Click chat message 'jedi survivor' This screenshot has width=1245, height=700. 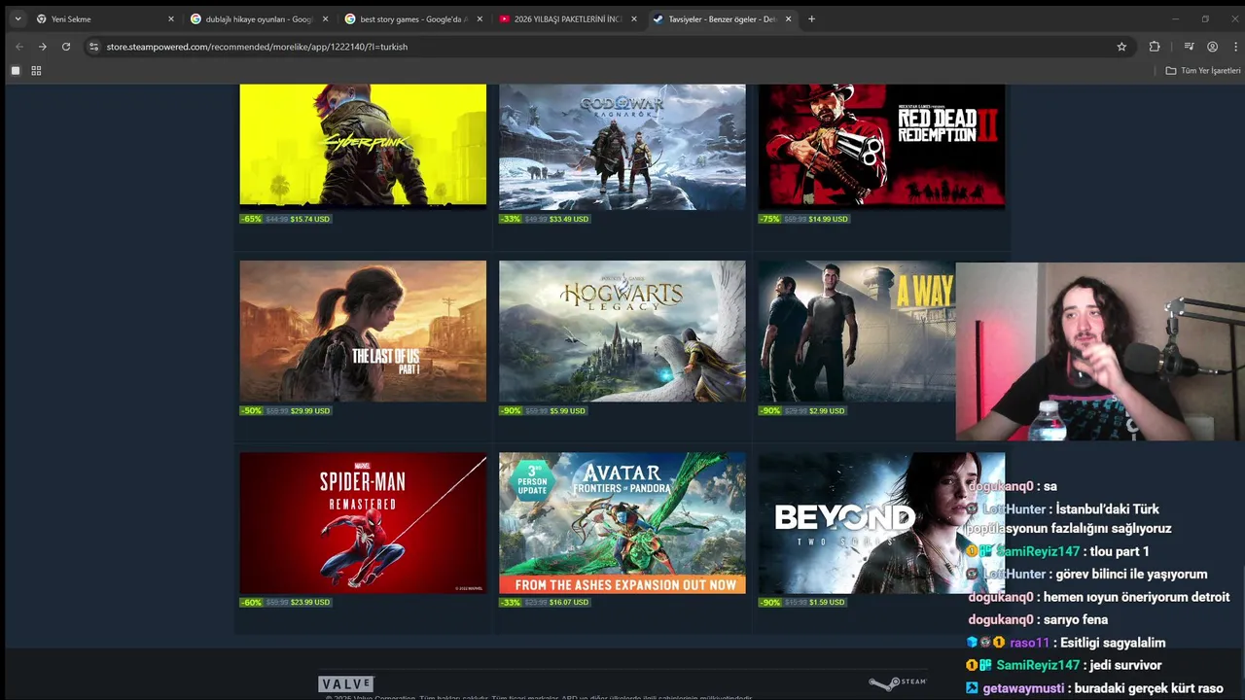click(x=1123, y=665)
